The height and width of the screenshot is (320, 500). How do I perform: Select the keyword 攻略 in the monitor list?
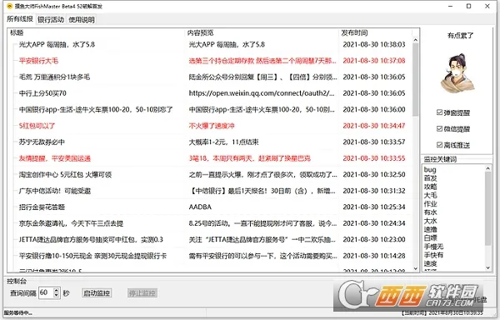tap(430, 187)
